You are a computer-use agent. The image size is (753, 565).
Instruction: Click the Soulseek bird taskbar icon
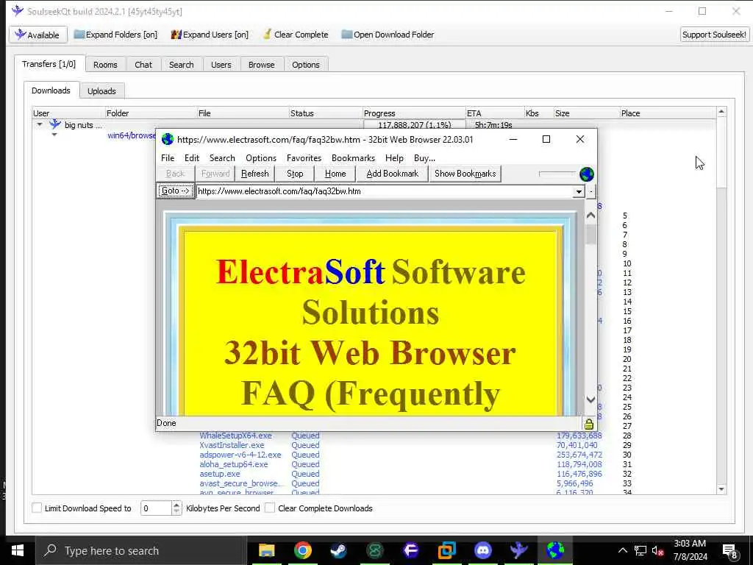coord(519,550)
